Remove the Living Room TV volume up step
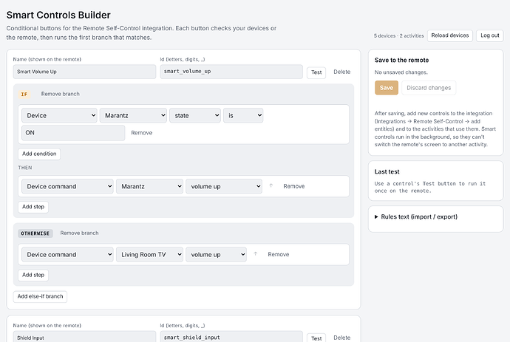This screenshot has width=510, height=342. tap(279, 254)
